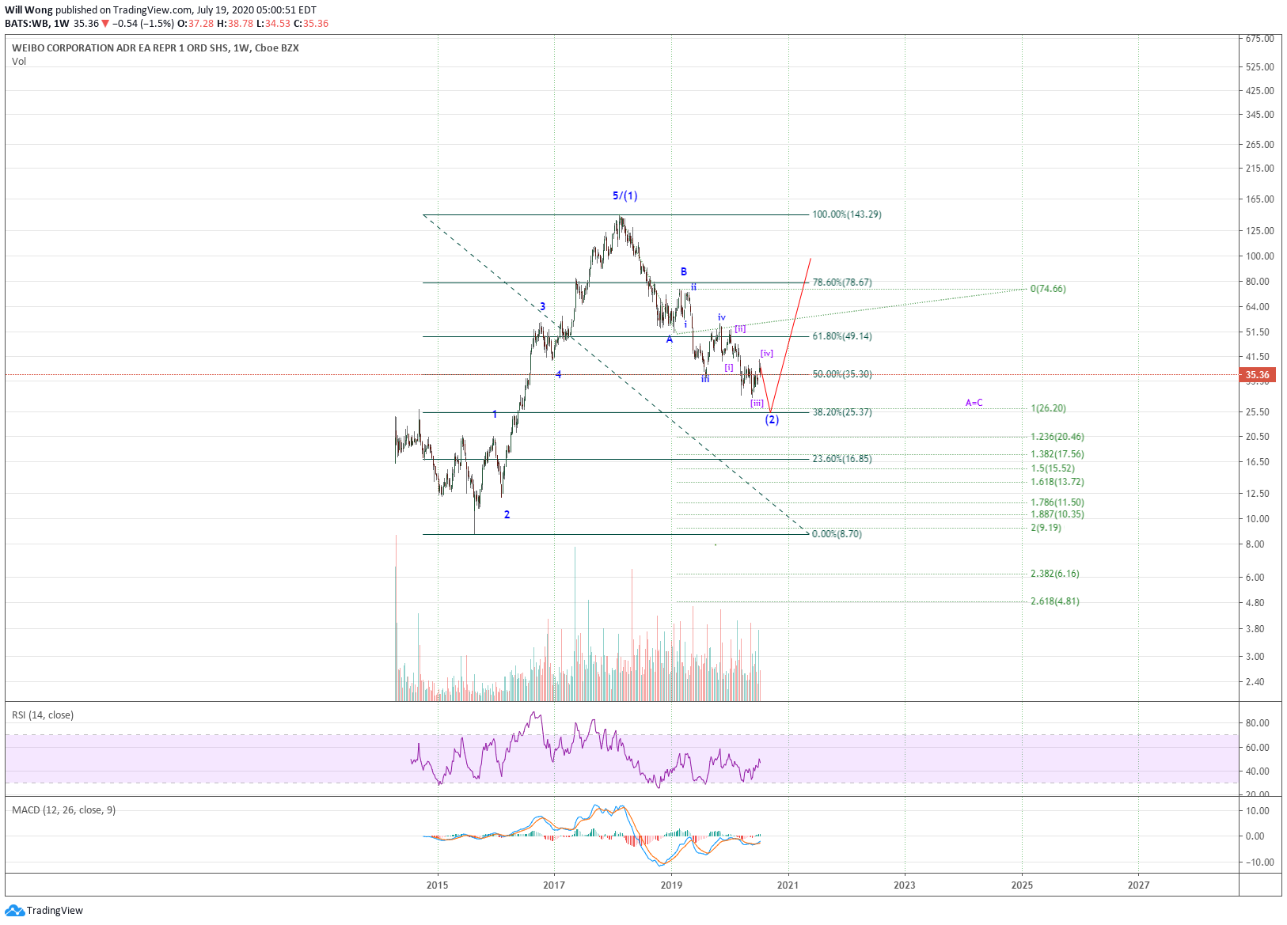Click the 2017 time axis label
The image size is (1287, 925).
(554, 885)
